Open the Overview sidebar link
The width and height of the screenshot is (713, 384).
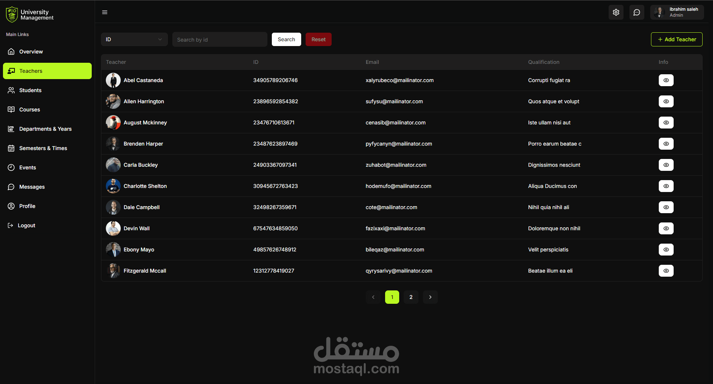click(47, 52)
